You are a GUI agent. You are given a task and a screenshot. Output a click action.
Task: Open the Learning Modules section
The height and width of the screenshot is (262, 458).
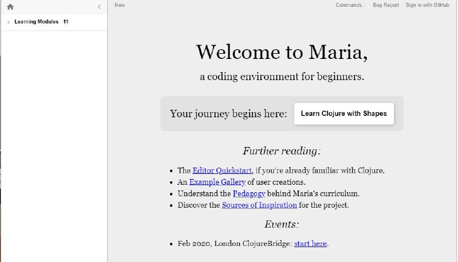(x=37, y=22)
